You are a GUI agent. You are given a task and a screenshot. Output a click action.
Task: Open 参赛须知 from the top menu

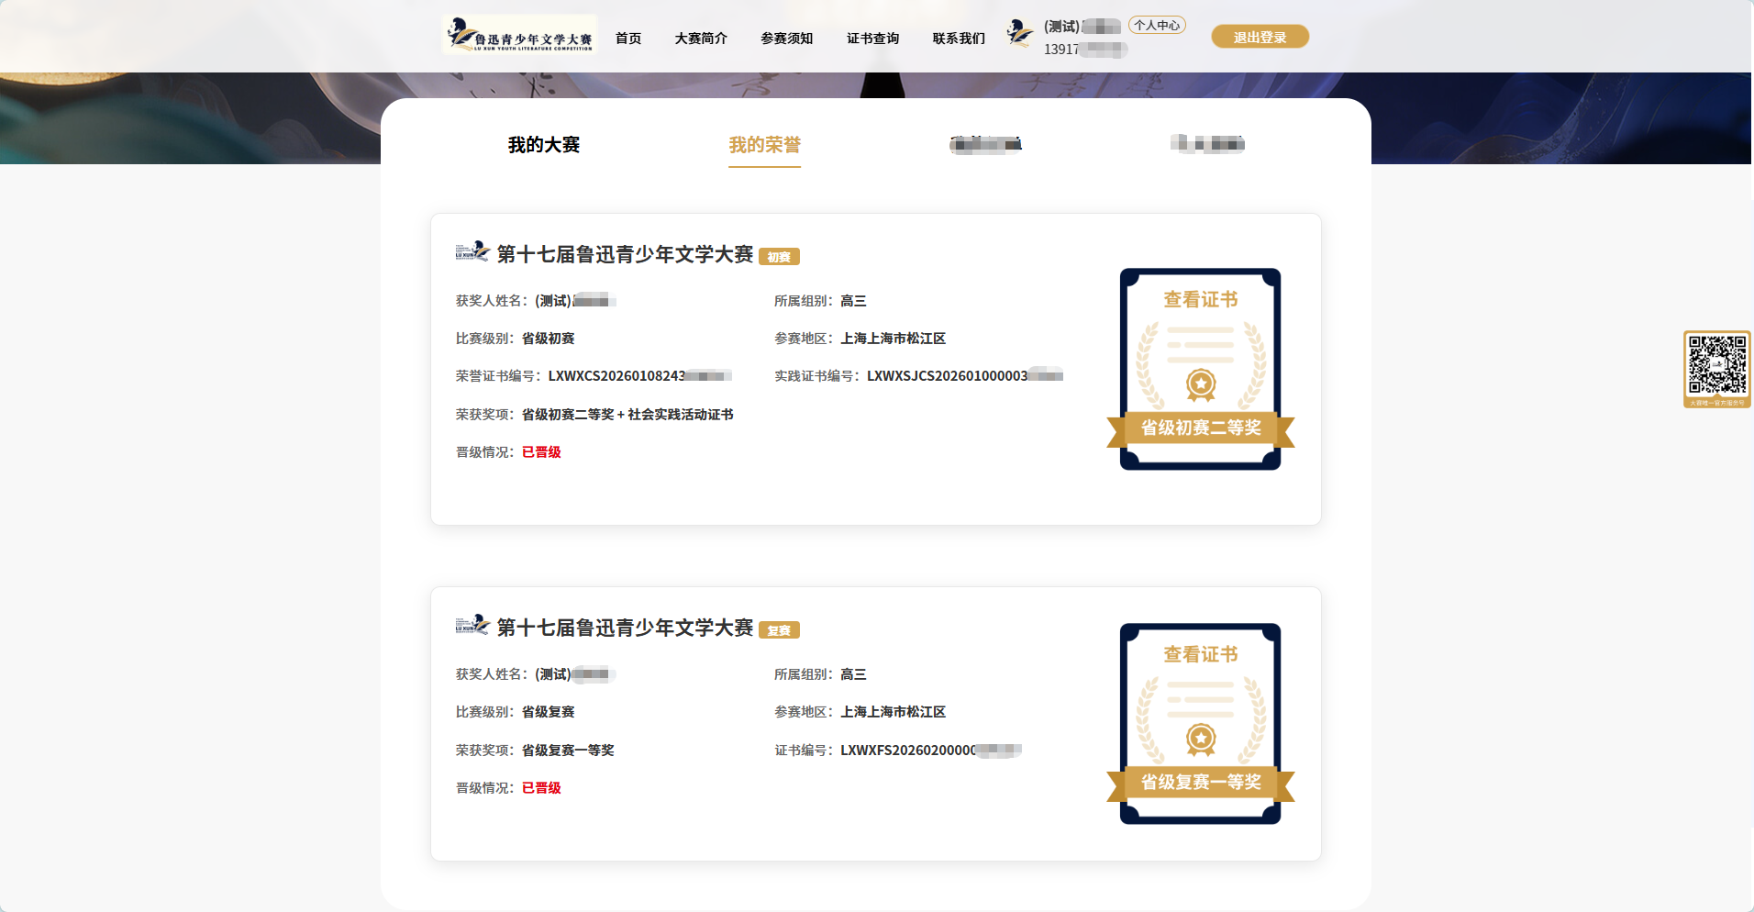tap(786, 39)
